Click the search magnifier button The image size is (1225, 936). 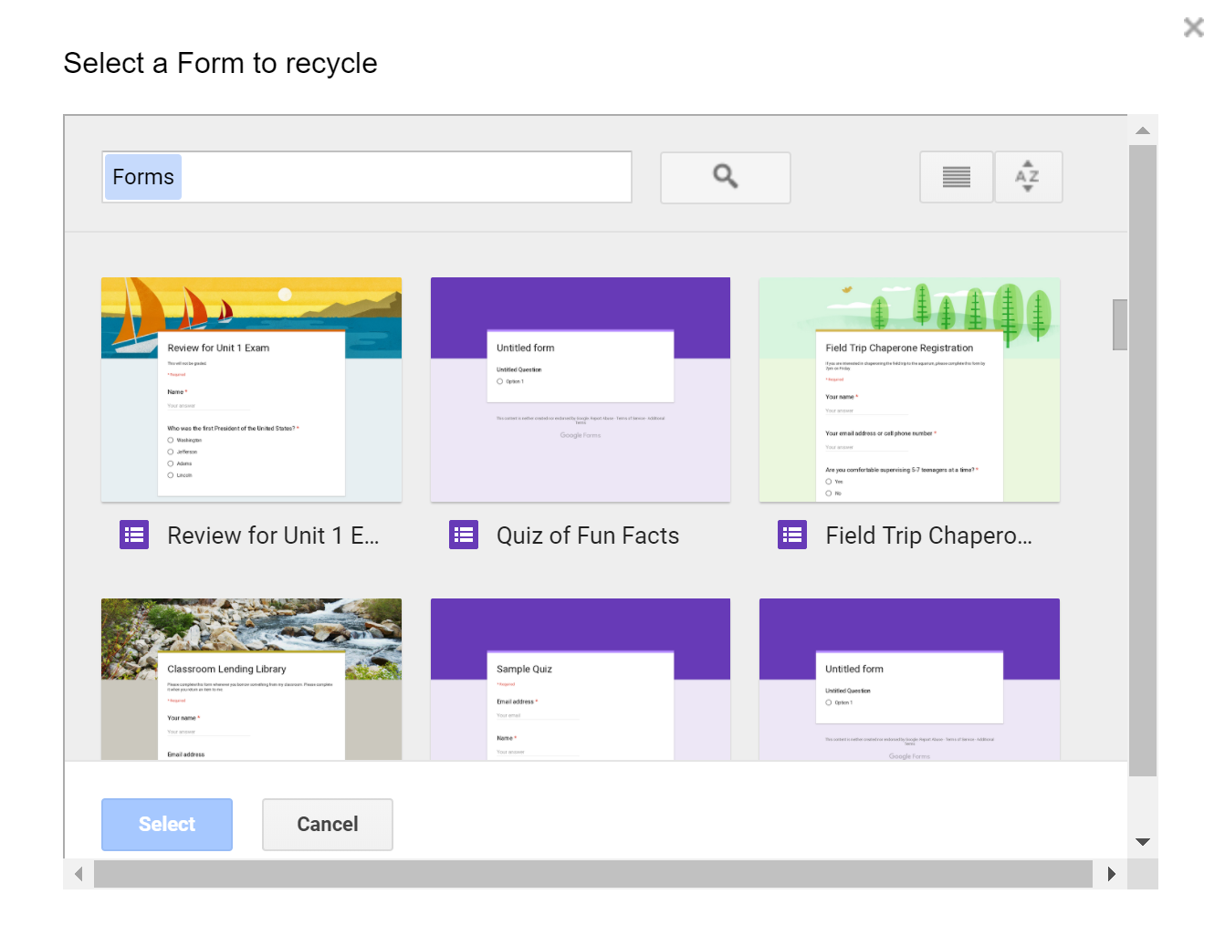[725, 177]
